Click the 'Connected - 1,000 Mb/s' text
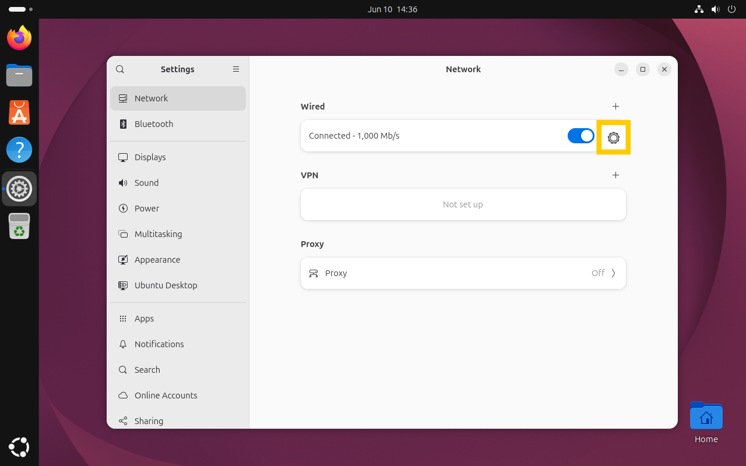This screenshot has width=746, height=466. coord(354,136)
